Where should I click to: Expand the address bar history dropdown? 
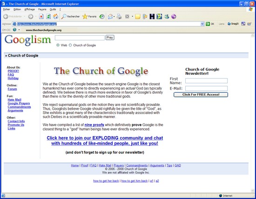coord(202,24)
